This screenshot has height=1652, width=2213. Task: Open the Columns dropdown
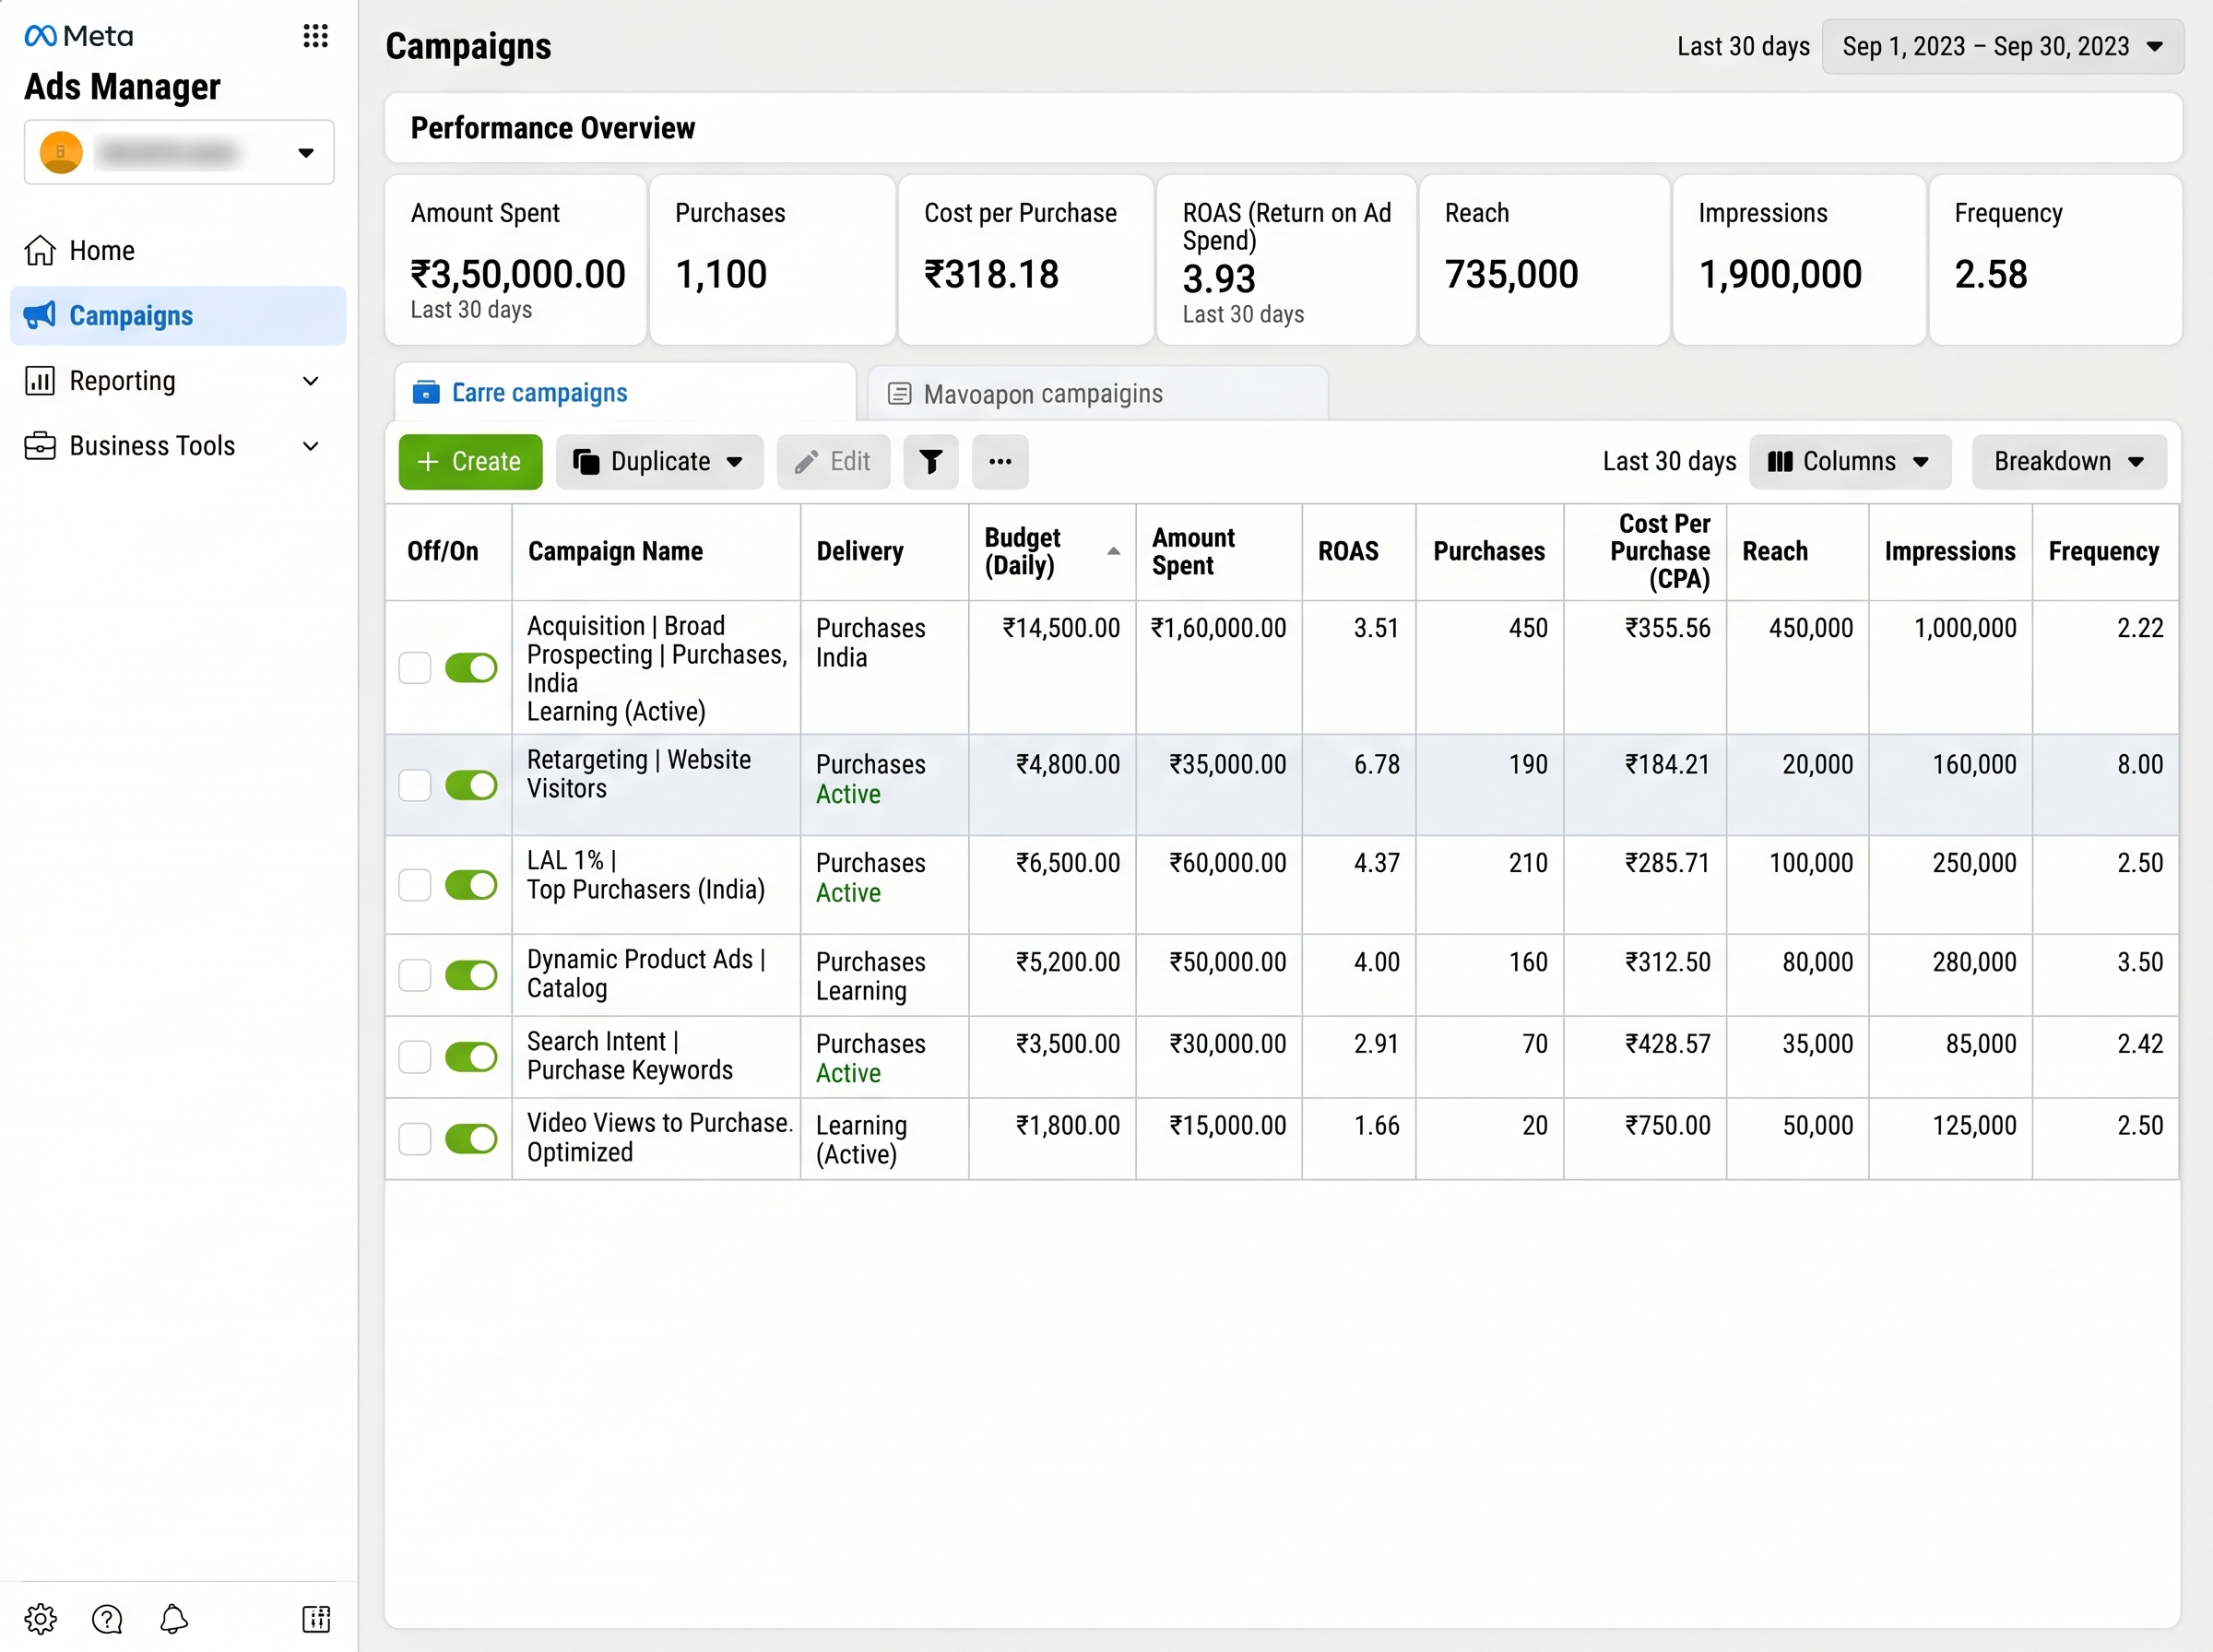(x=1849, y=461)
